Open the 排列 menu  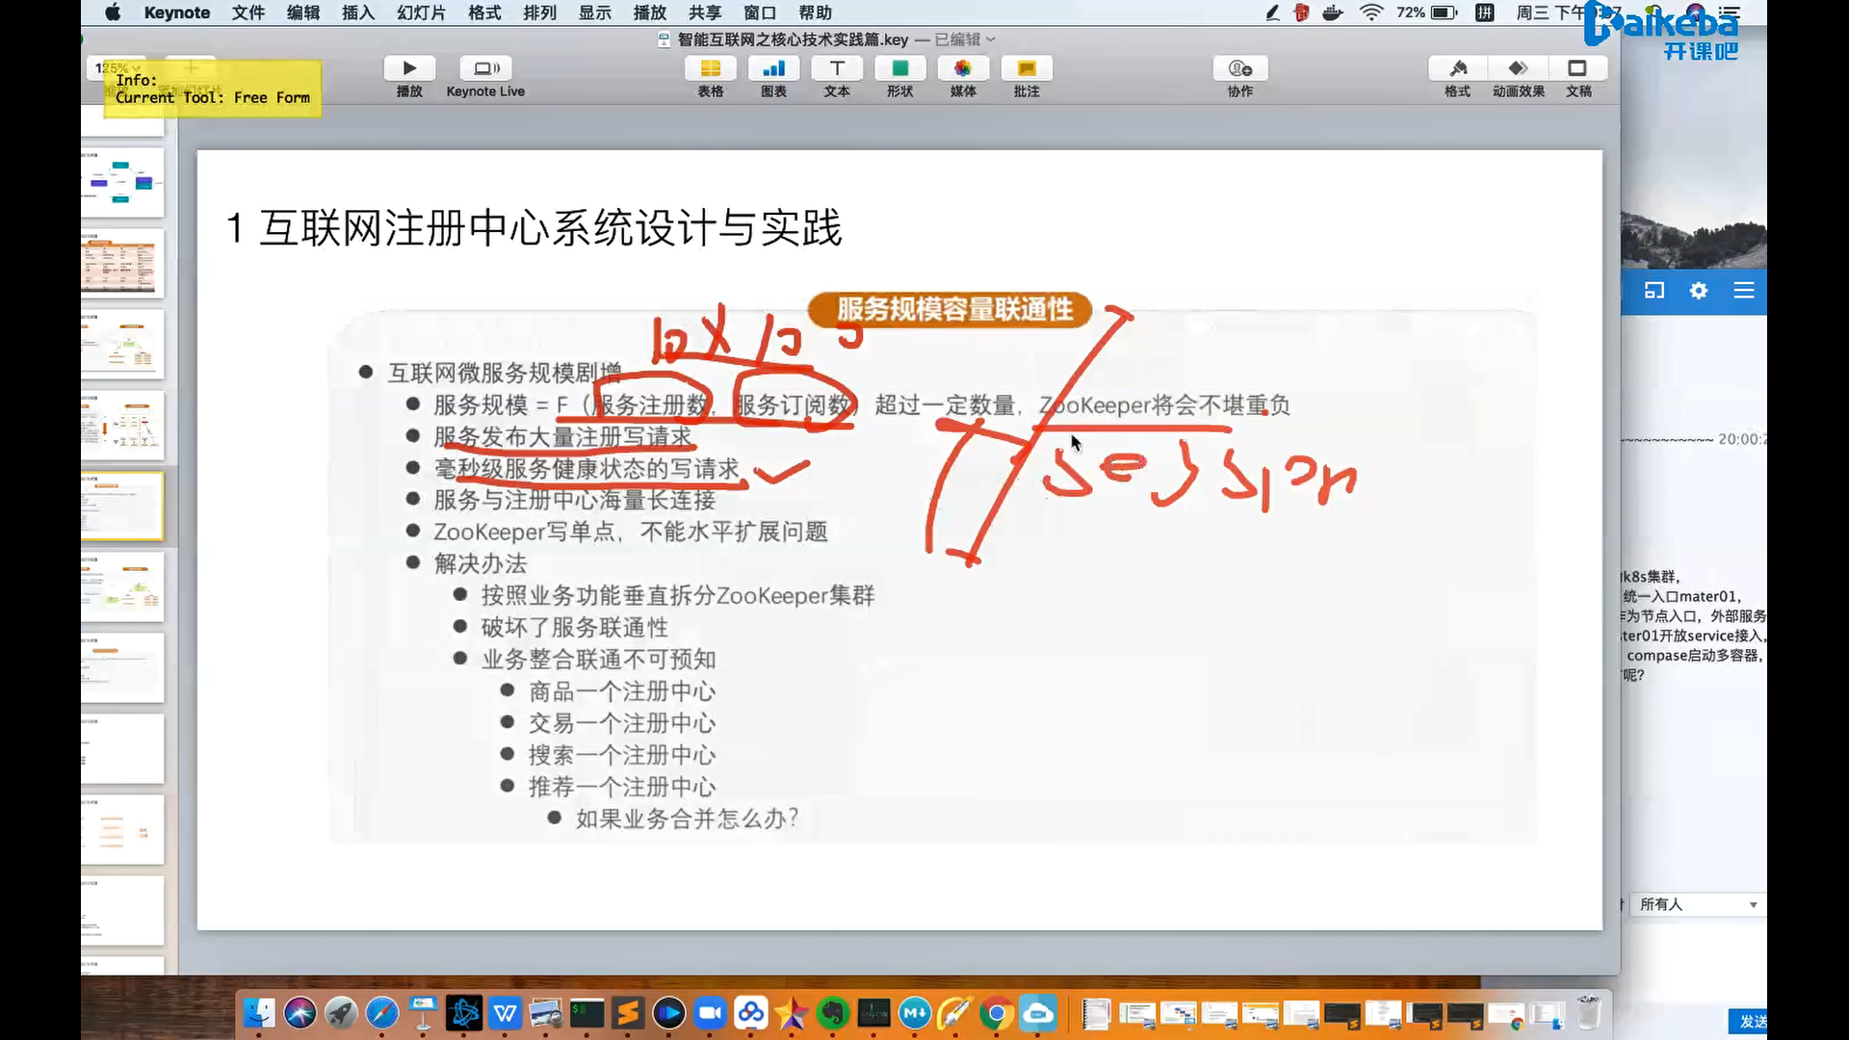[x=539, y=13]
